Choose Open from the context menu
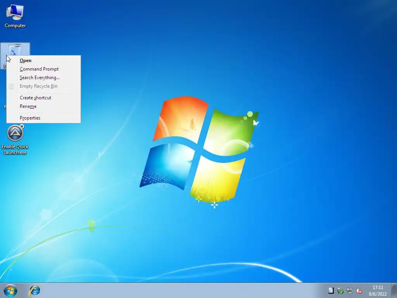 point(43,61)
